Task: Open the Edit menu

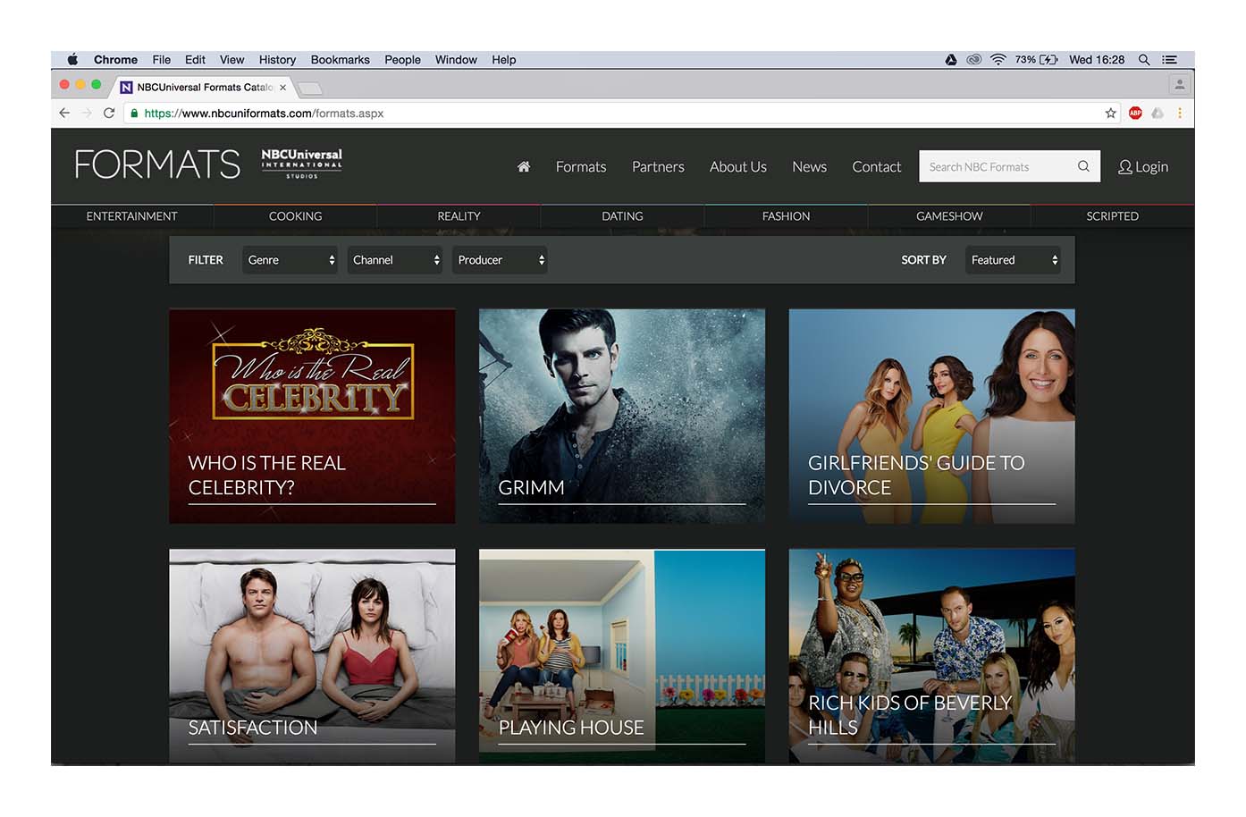Action: click(x=195, y=60)
